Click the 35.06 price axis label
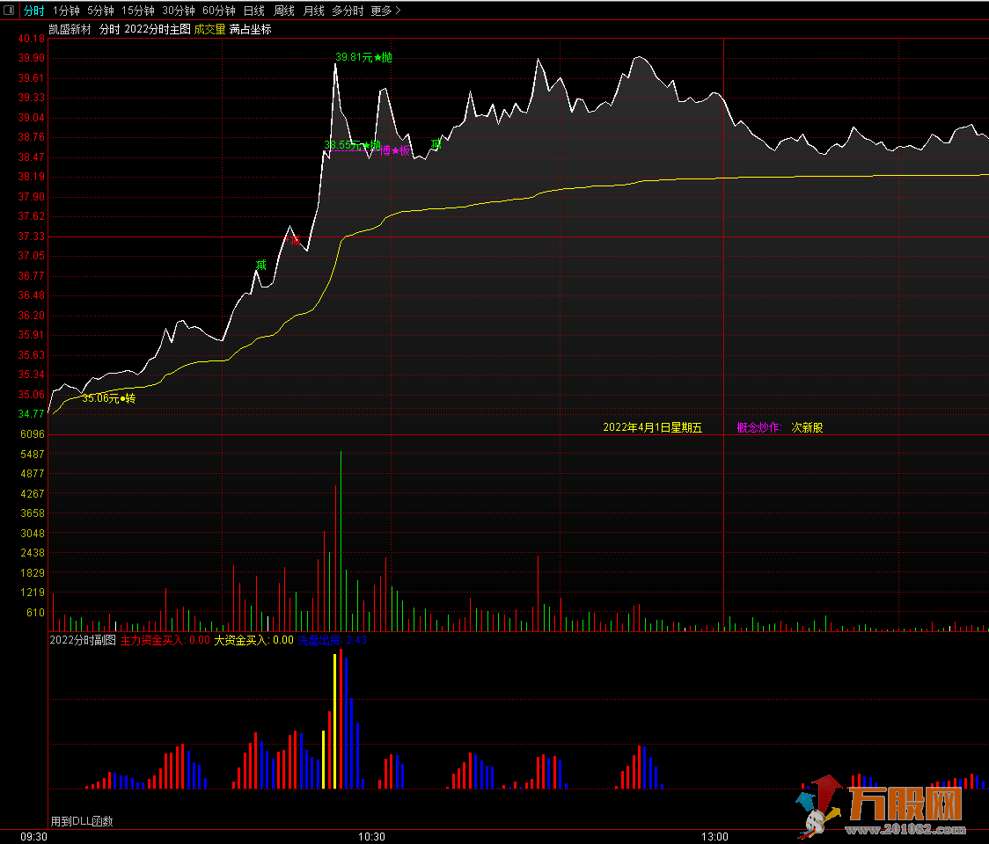This screenshot has height=844, width=989. (x=31, y=395)
